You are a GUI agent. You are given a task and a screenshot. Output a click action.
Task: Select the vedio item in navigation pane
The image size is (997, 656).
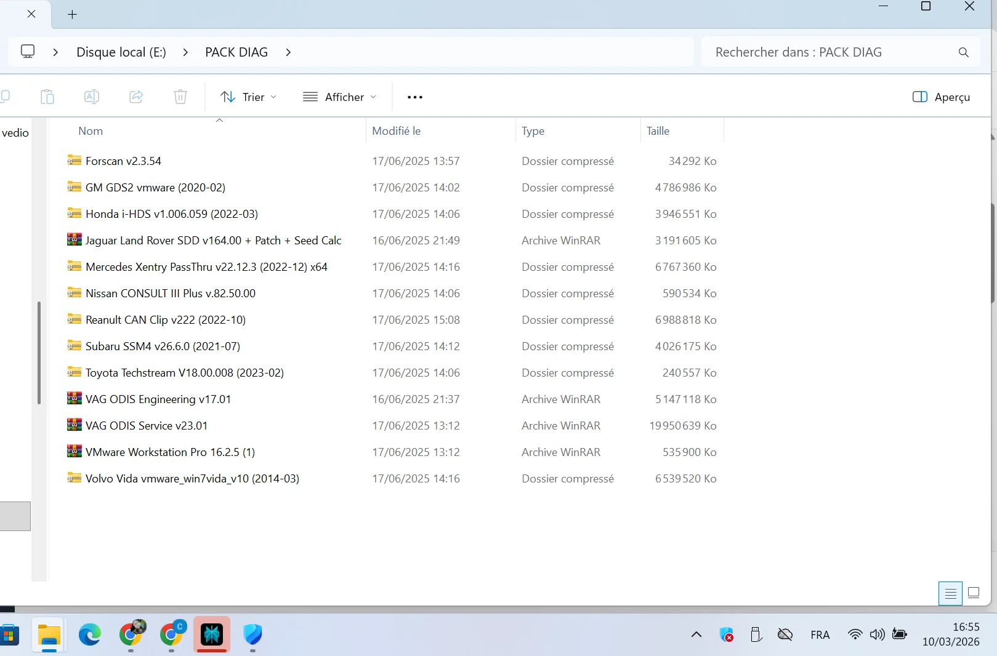(x=15, y=133)
